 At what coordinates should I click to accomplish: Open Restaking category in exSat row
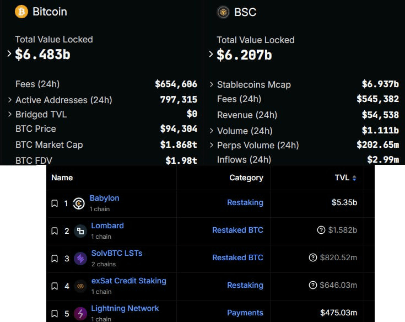[245, 285]
